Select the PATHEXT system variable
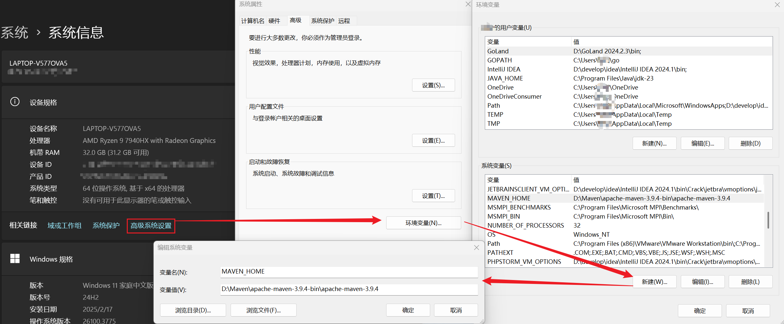The height and width of the screenshot is (324, 784). pyautogui.click(x=625, y=253)
